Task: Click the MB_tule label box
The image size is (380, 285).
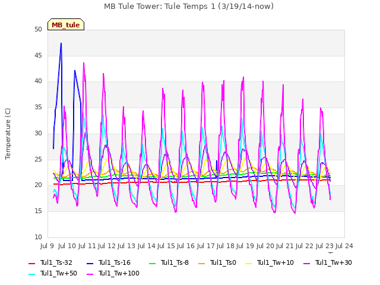Action: 66,24
